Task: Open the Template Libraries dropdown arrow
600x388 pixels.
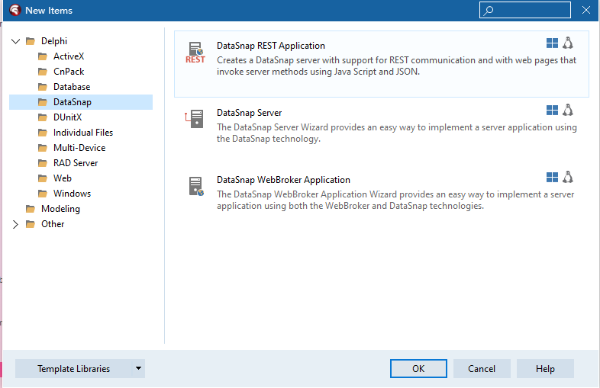Action: 138,368
